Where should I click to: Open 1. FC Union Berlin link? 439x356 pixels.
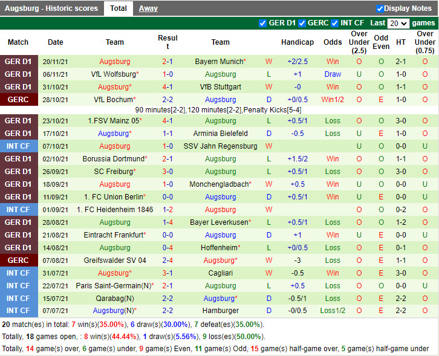click(115, 197)
